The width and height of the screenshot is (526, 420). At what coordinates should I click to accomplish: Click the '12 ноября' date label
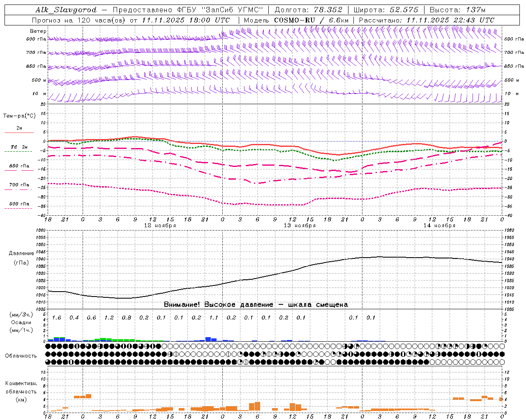[x=160, y=226]
